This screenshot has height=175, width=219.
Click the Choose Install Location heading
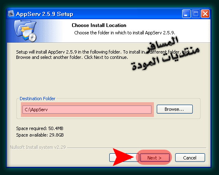pos(99,25)
